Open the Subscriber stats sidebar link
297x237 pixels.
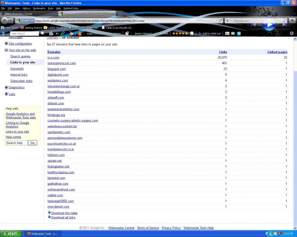pyautogui.click(x=22, y=81)
